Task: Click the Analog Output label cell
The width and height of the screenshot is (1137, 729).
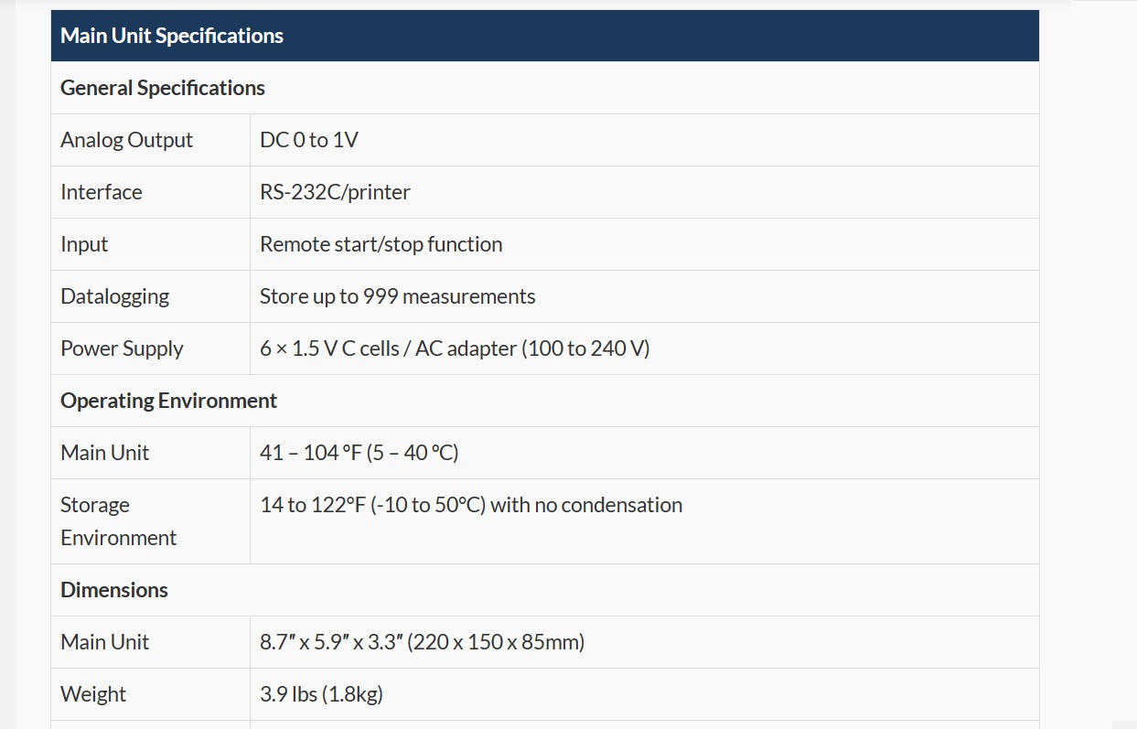Action: pos(151,140)
